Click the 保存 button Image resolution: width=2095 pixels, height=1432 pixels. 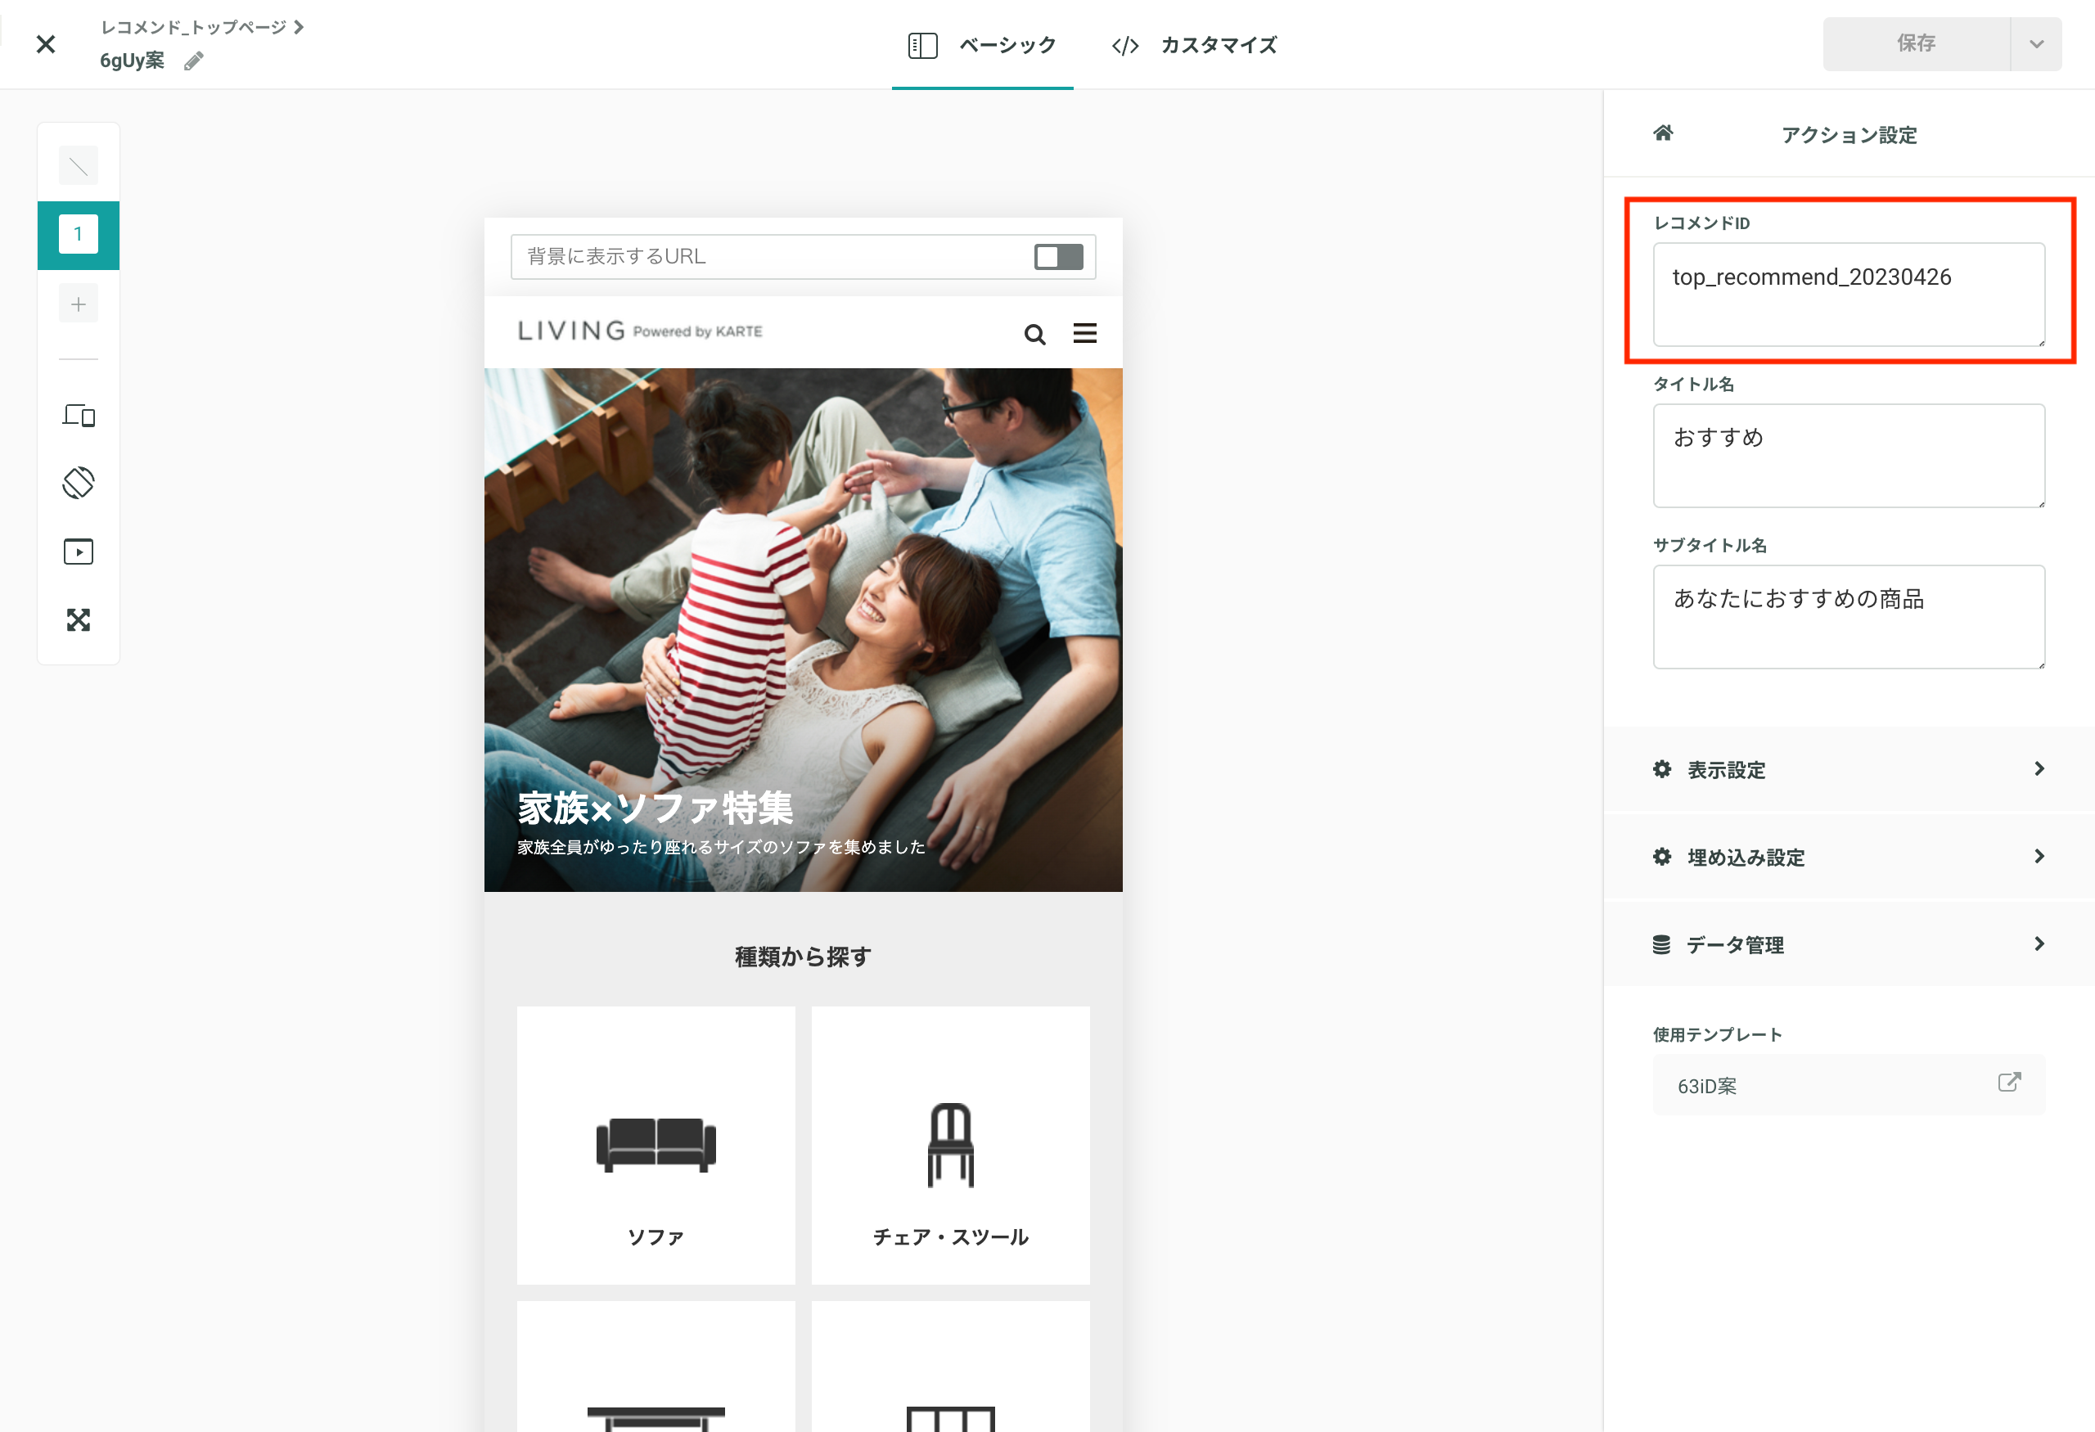[1916, 43]
